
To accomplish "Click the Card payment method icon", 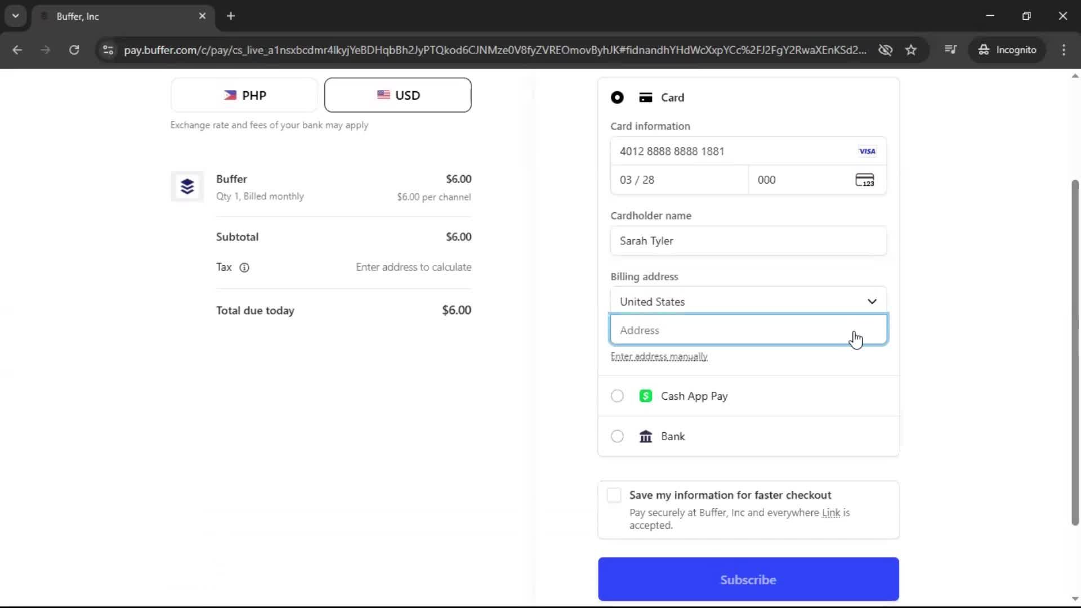I will pyautogui.click(x=645, y=97).
